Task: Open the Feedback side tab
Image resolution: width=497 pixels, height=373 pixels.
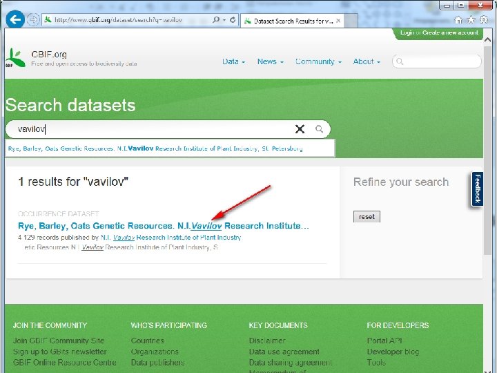Action: tap(478, 189)
